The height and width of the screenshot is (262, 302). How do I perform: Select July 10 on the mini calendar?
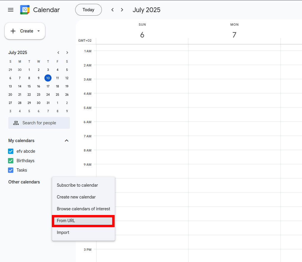[x=48, y=78]
